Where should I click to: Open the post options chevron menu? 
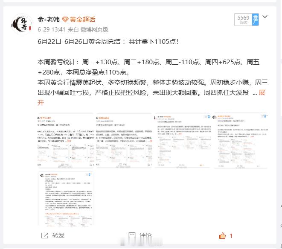[x=265, y=17]
